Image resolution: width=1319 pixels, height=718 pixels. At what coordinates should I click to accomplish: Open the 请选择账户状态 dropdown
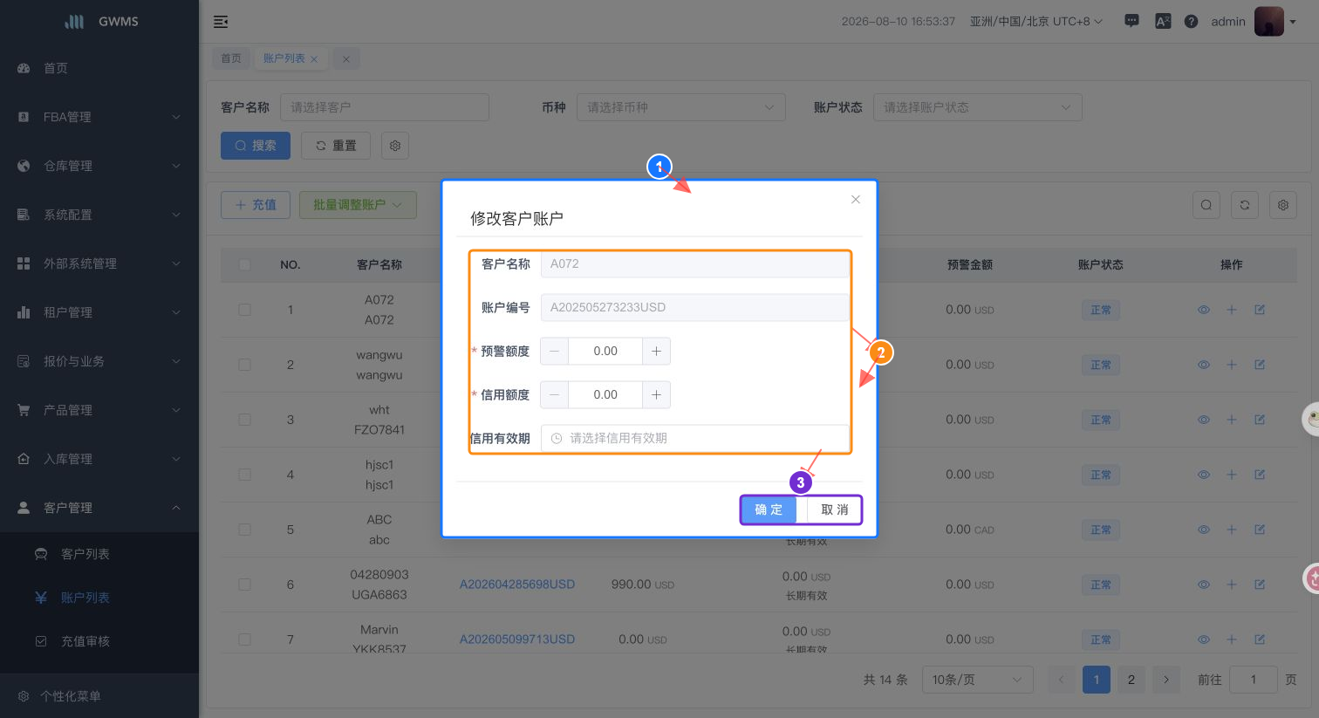coord(978,107)
